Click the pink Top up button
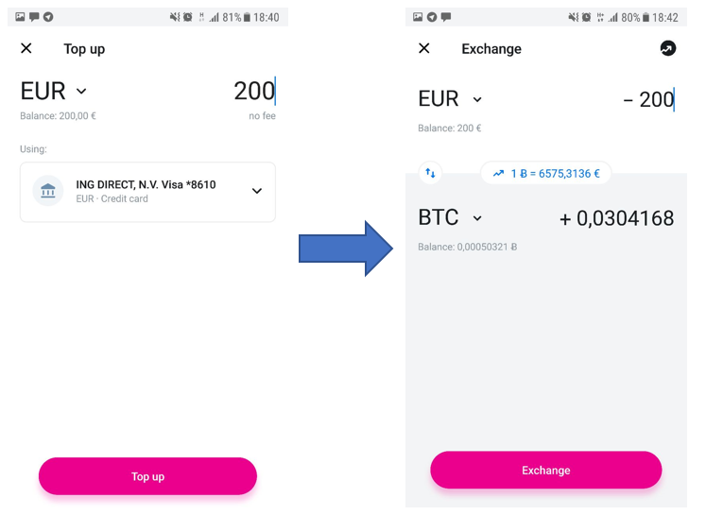706x515 pixels. [x=147, y=476]
